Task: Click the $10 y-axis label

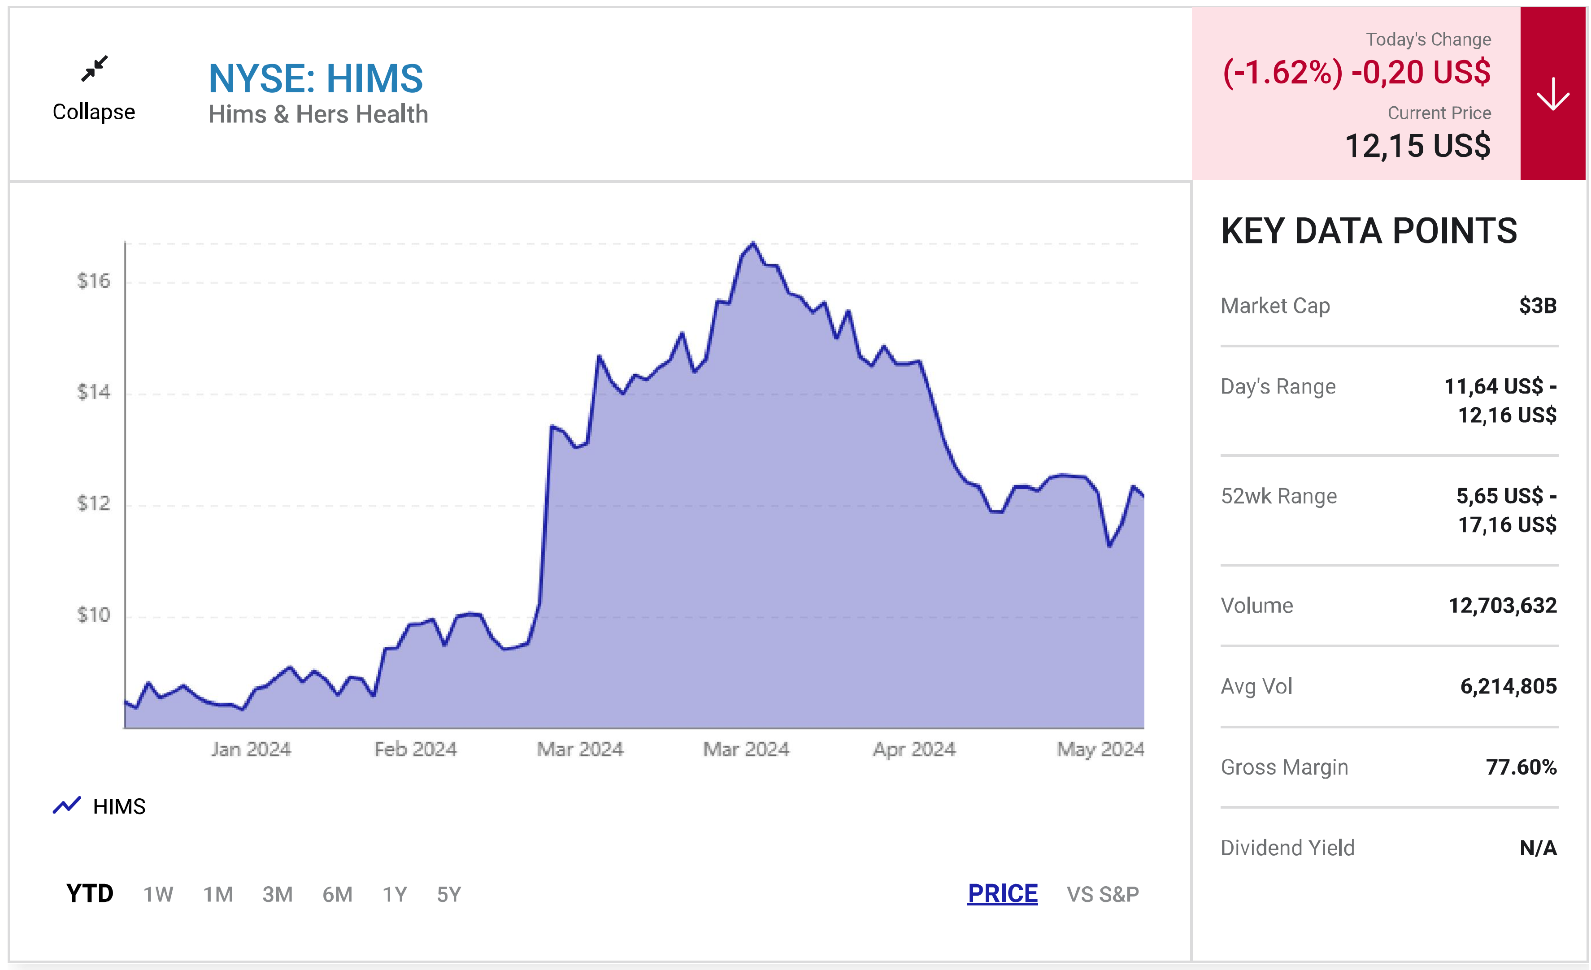Action: tap(94, 615)
